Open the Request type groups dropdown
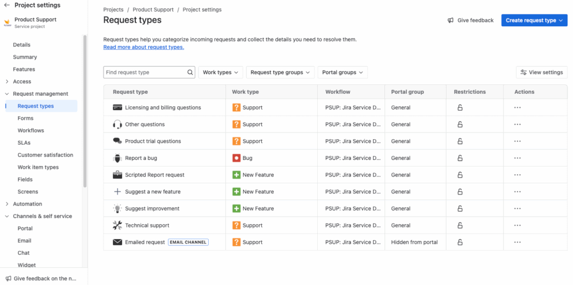Viewport: 573px width, 285px height. pos(280,72)
